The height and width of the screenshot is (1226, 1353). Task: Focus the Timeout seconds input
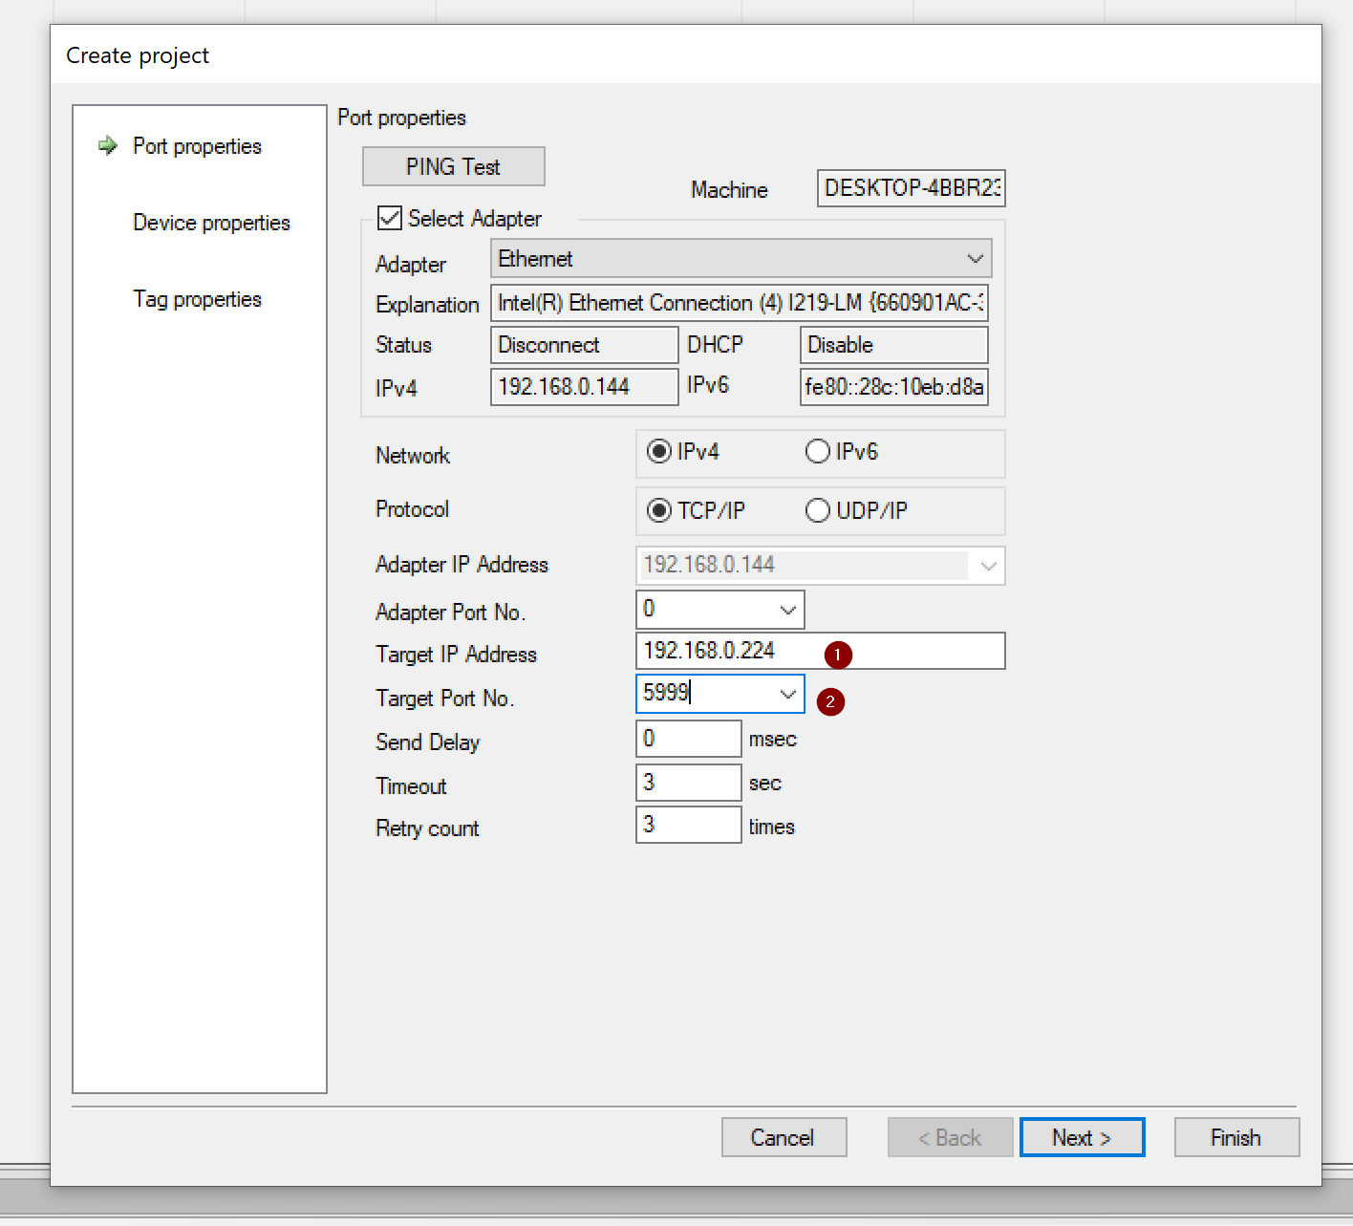(x=688, y=783)
